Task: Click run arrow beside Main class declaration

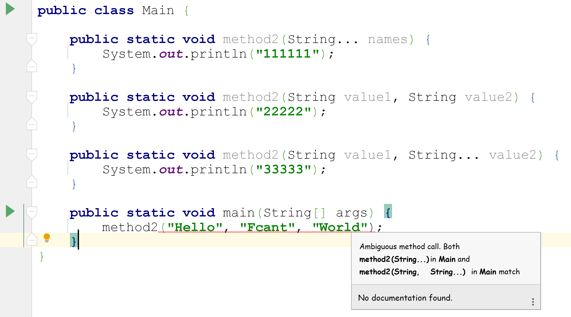Action: point(10,9)
